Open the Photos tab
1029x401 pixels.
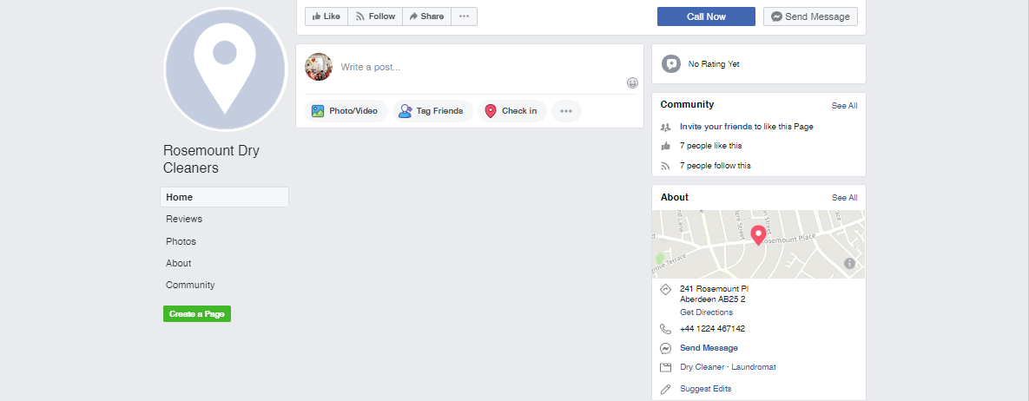pyautogui.click(x=181, y=241)
